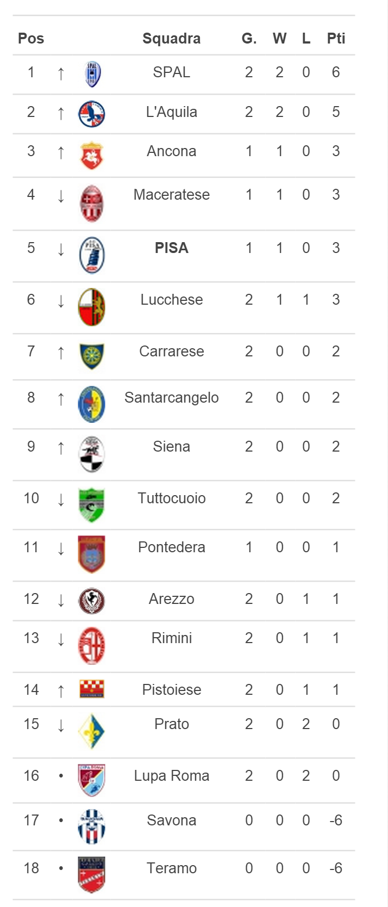Image resolution: width=388 pixels, height=907 pixels.
Task: Click the Carrarese yellow-blue crest
Action: pyautogui.click(x=91, y=356)
